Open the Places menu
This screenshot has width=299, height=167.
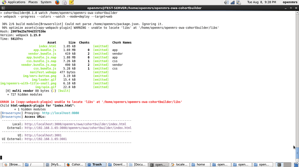[x=33, y=2]
